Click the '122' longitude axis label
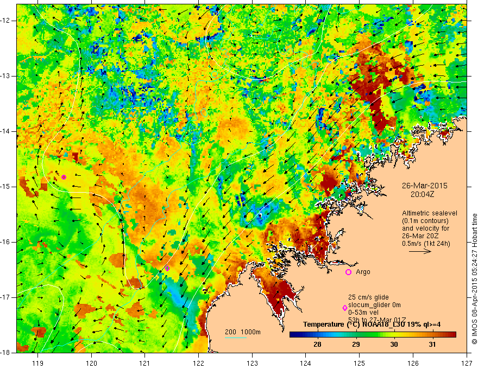Viewport: 478px width, 369px height. [x=198, y=363]
